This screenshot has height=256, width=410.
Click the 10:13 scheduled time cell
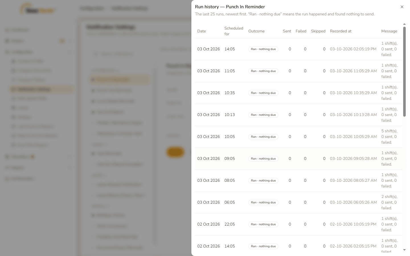click(230, 115)
